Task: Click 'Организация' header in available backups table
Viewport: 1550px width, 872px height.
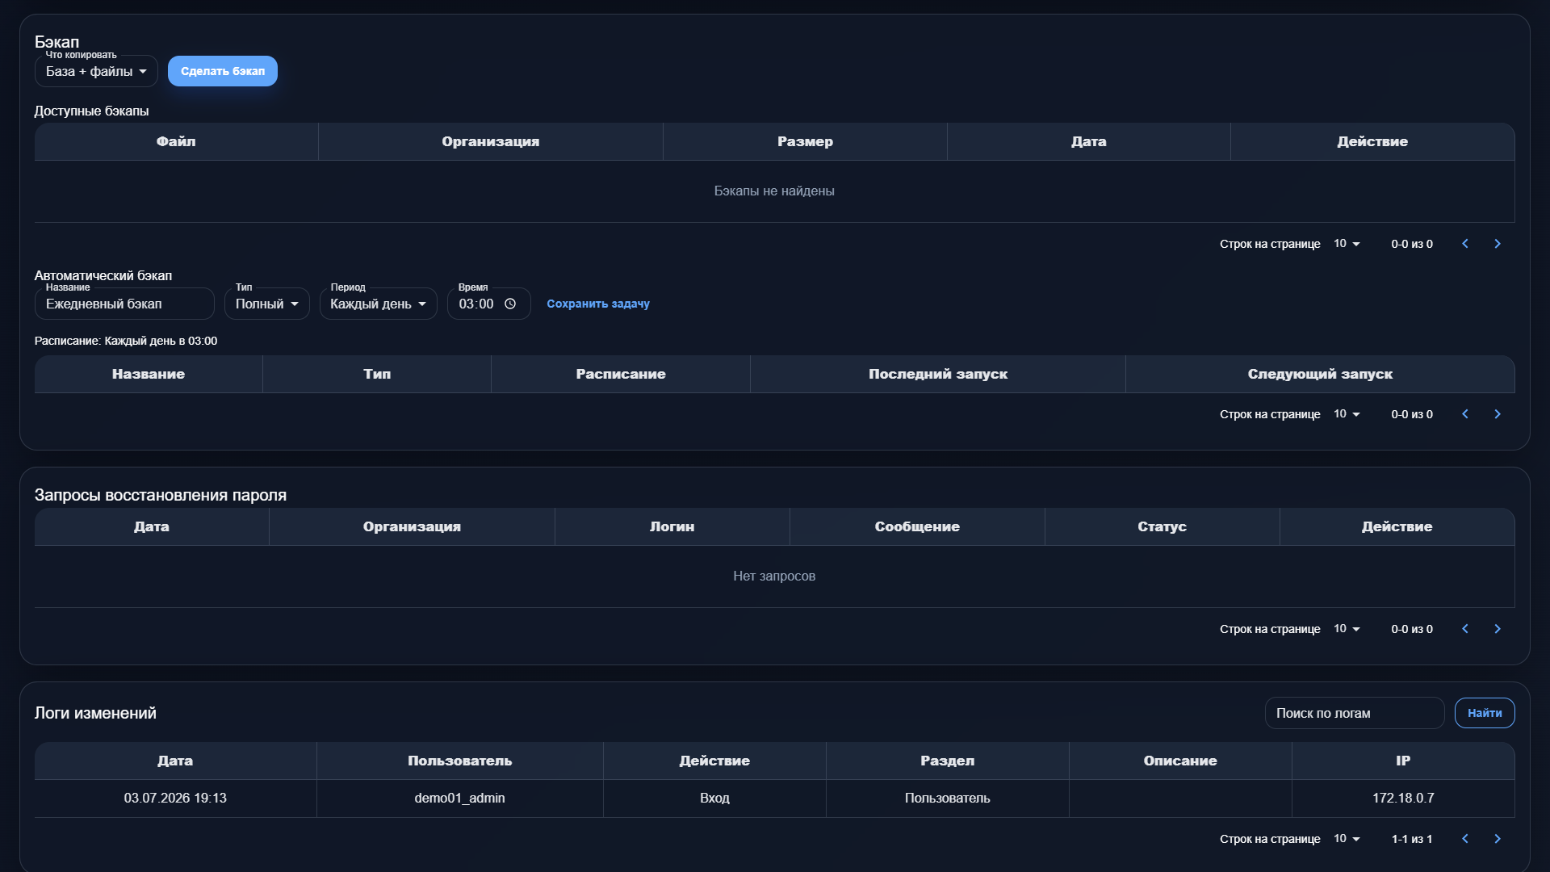Action: point(491,141)
